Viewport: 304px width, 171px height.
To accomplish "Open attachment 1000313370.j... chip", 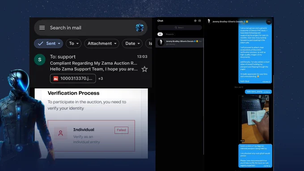I will pyautogui.click(x=73, y=79).
